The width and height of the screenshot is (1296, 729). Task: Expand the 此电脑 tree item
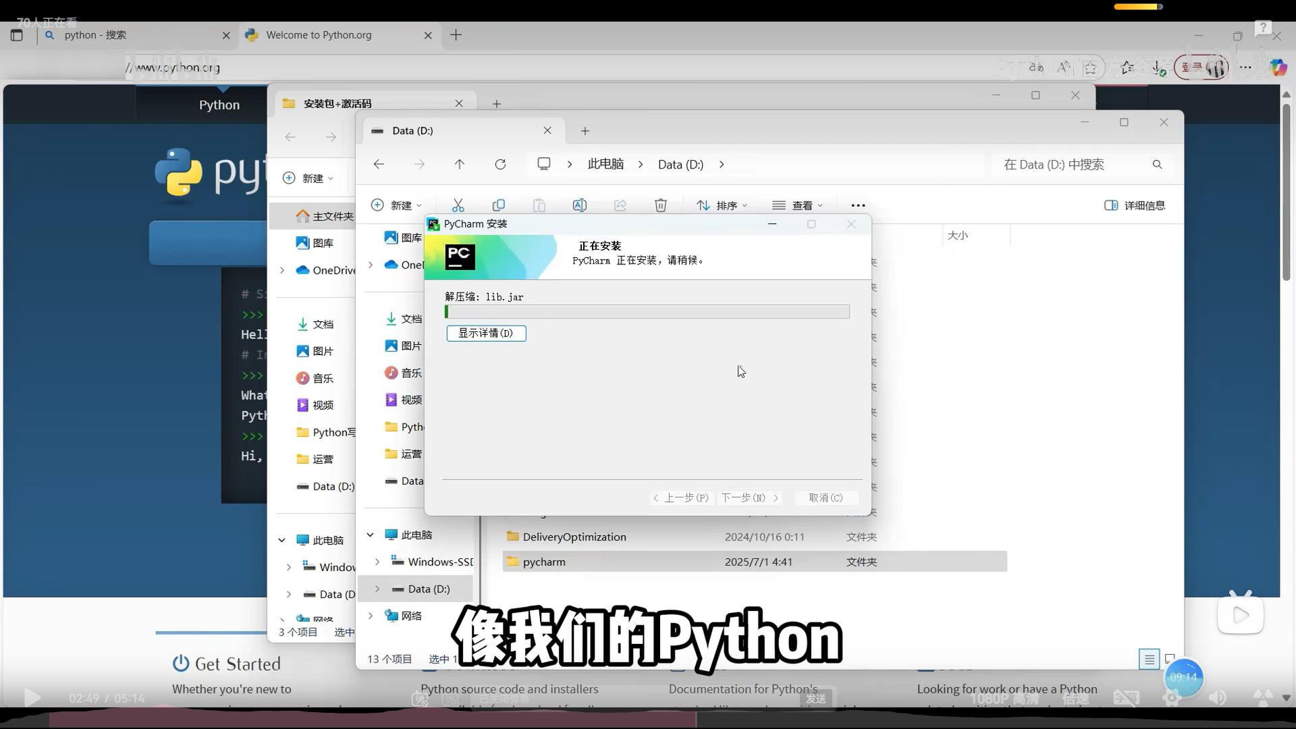(370, 534)
